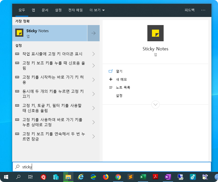
Task: Open Internet Explorer from taskbar
Action: (81, 177)
